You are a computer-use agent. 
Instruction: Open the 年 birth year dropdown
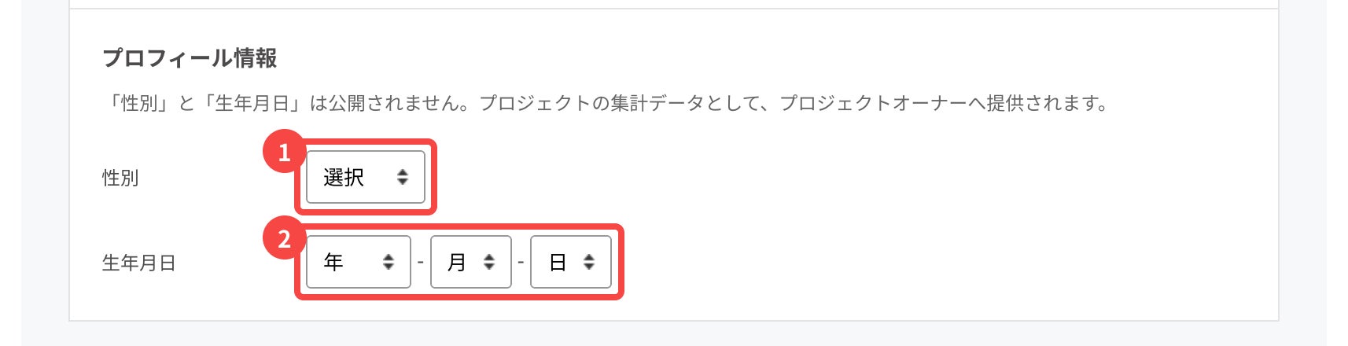coord(358,262)
